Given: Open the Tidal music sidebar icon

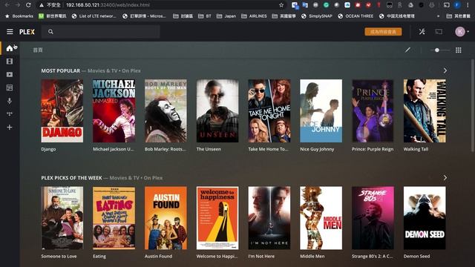Looking at the screenshot, I should coord(10,114).
